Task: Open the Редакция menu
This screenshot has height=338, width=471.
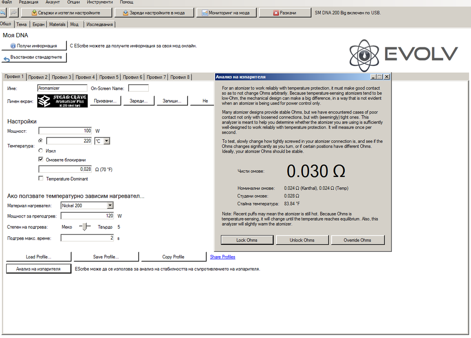Action: tap(29, 2)
